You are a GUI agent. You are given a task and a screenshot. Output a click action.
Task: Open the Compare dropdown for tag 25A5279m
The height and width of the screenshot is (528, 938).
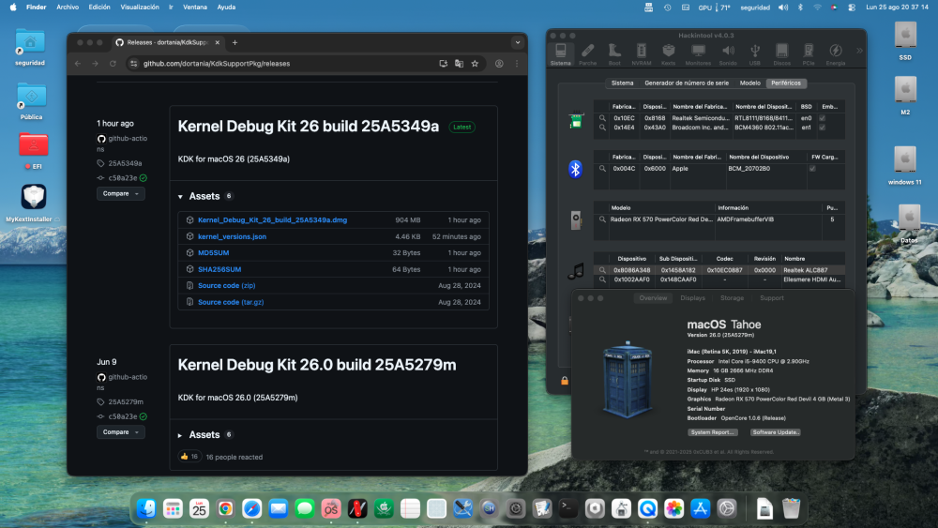120,432
